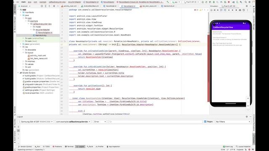This screenshot has width=269, height=151.
Task: Toggle the Regex checkbox in Logcat
Action: tap(205, 122)
